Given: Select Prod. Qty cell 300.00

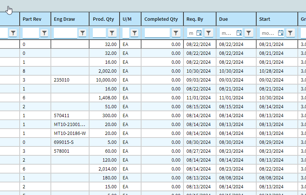Looking at the screenshot, I should coord(104,116).
